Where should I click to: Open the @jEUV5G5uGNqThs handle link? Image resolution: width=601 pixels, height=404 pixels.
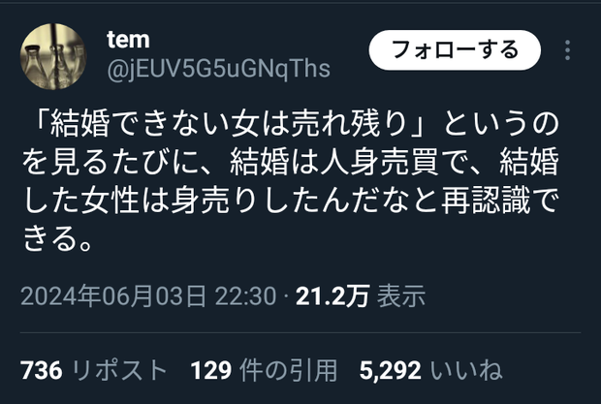(x=218, y=69)
